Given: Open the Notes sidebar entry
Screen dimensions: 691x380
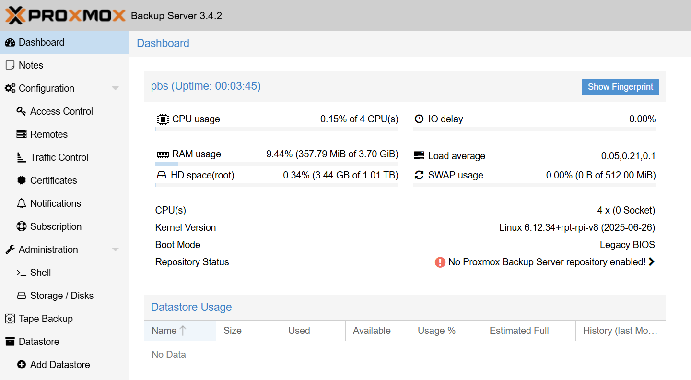Looking at the screenshot, I should pyautogui.click(x=64, y=65).
